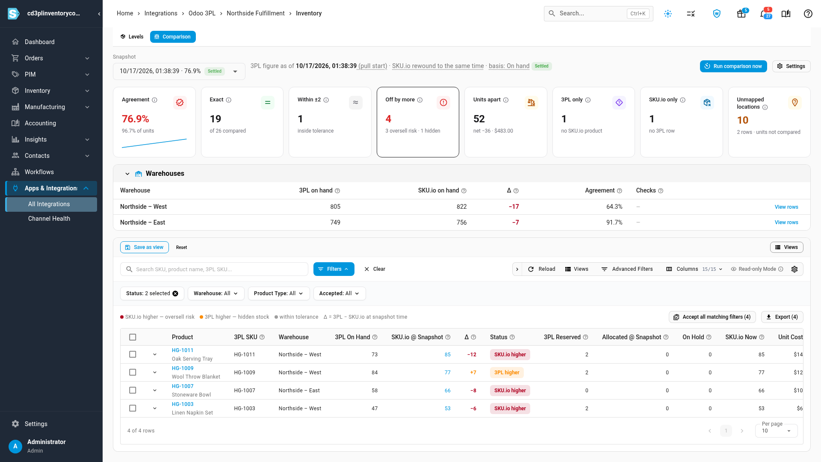
Task: Click the task-list checkmark icon in header
Action: pyautogui.click(x=691, y=14)
